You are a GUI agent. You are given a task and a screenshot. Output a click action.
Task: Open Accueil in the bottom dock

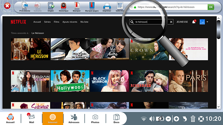pos(10,118)
